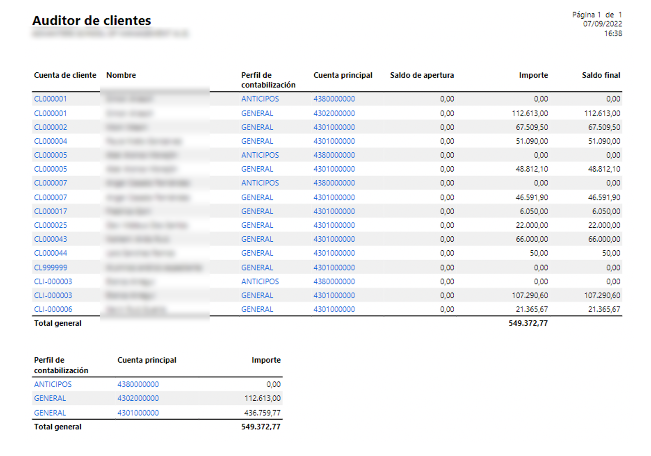Screen dimensions: 651x456
Task: Click the report time 16:38
Action: coord(613,34)
